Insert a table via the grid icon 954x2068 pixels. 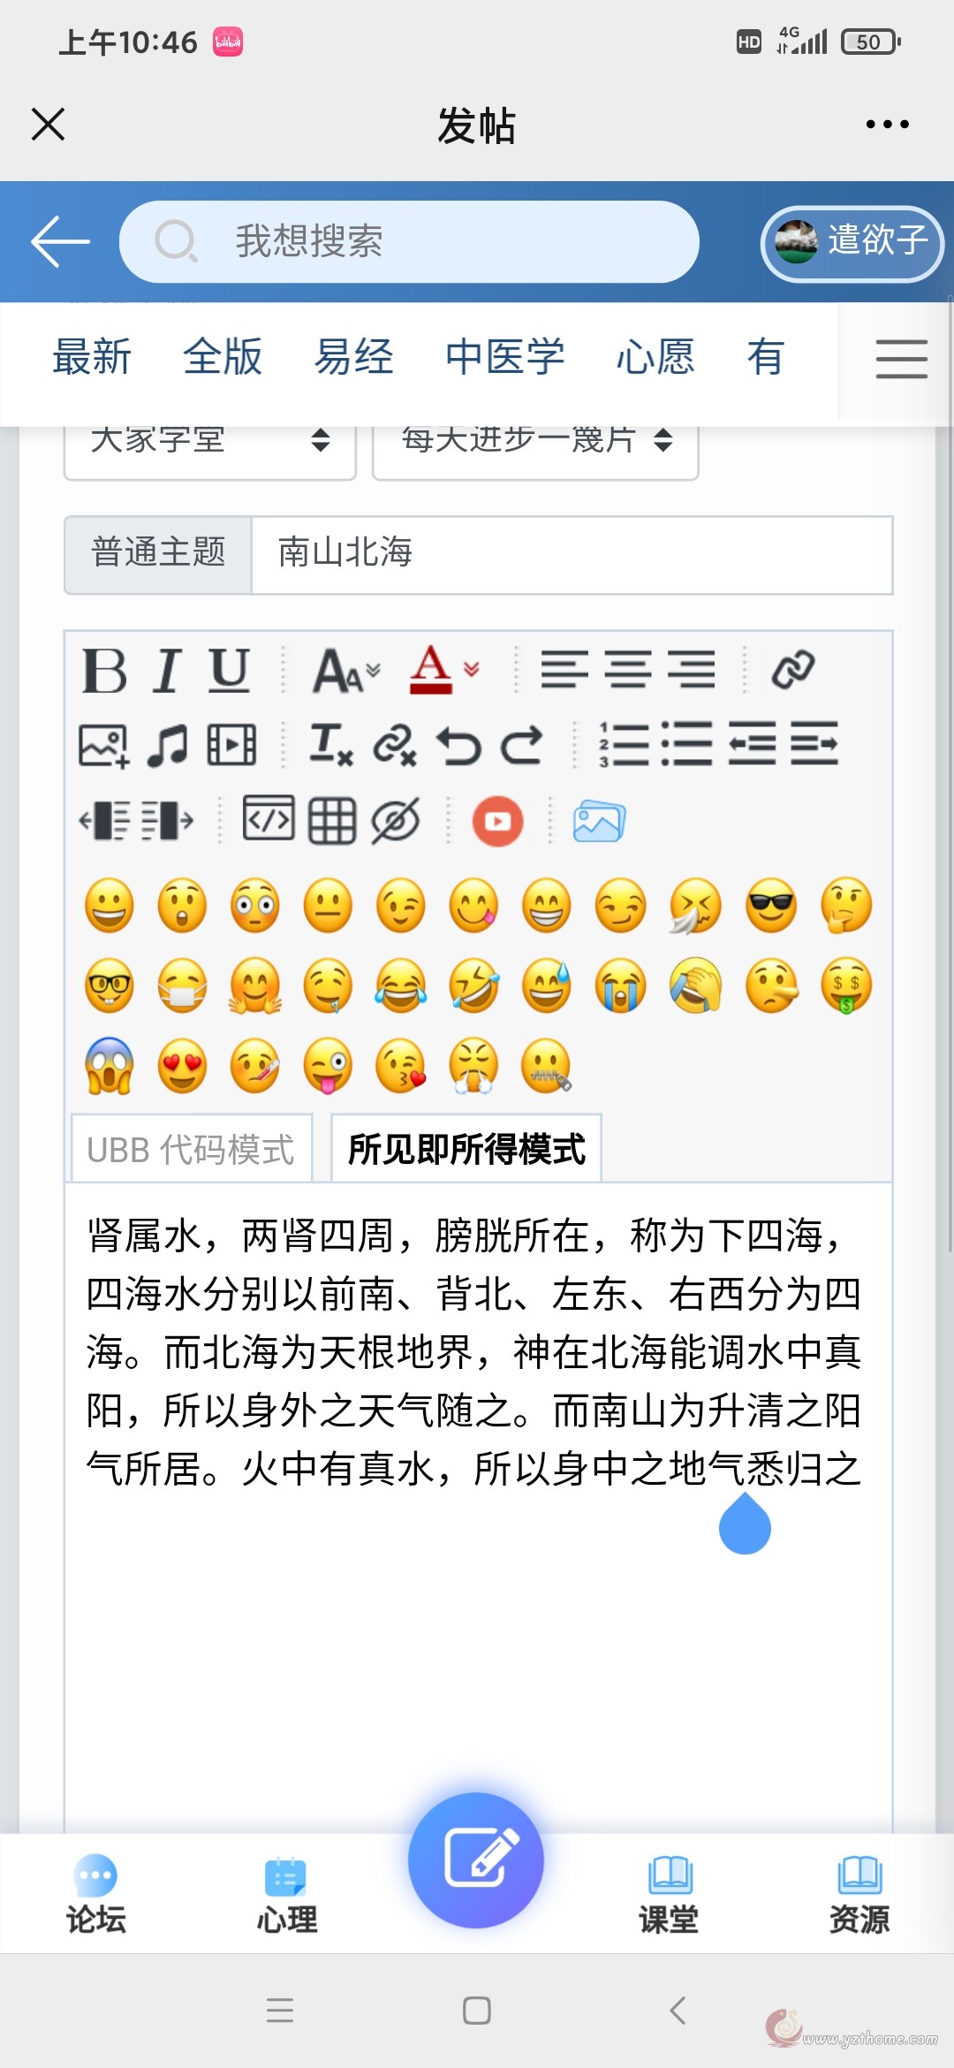332,821
